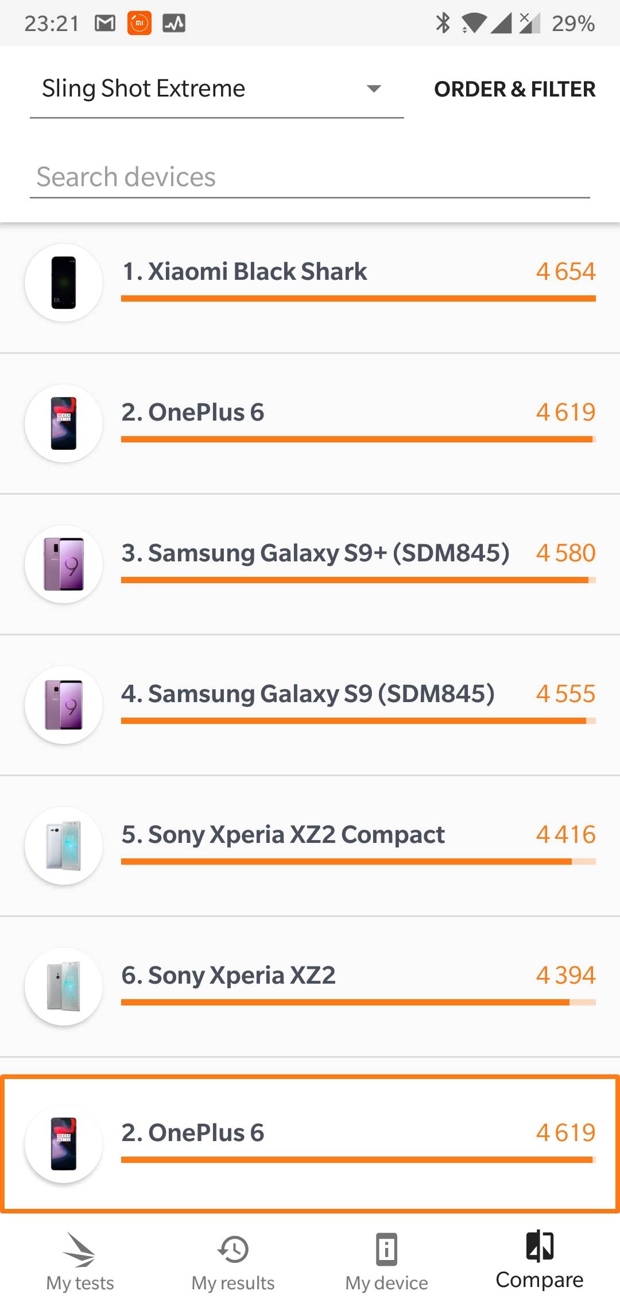
Task: Tap the ORDER & FILTER button
Action: click(x=514, y=89)
